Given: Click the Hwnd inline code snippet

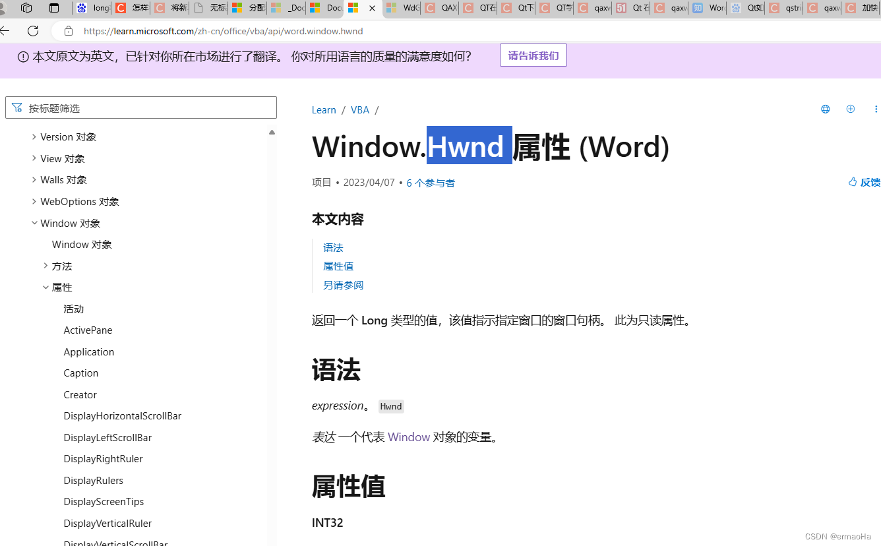Looking at the screenshot, I should pyautogui.click(x=391, y=406).
